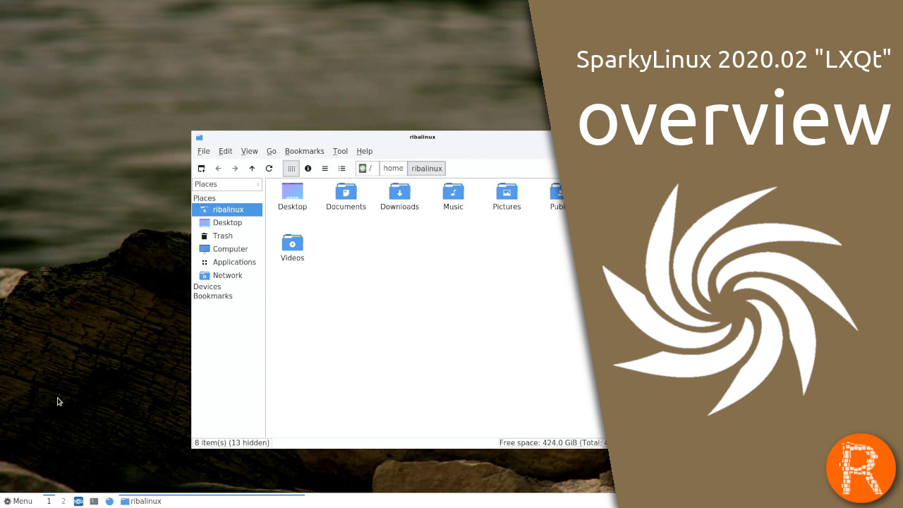
Task: Switch to workspace 1 in the pager
Action: [x=49, y=502]
